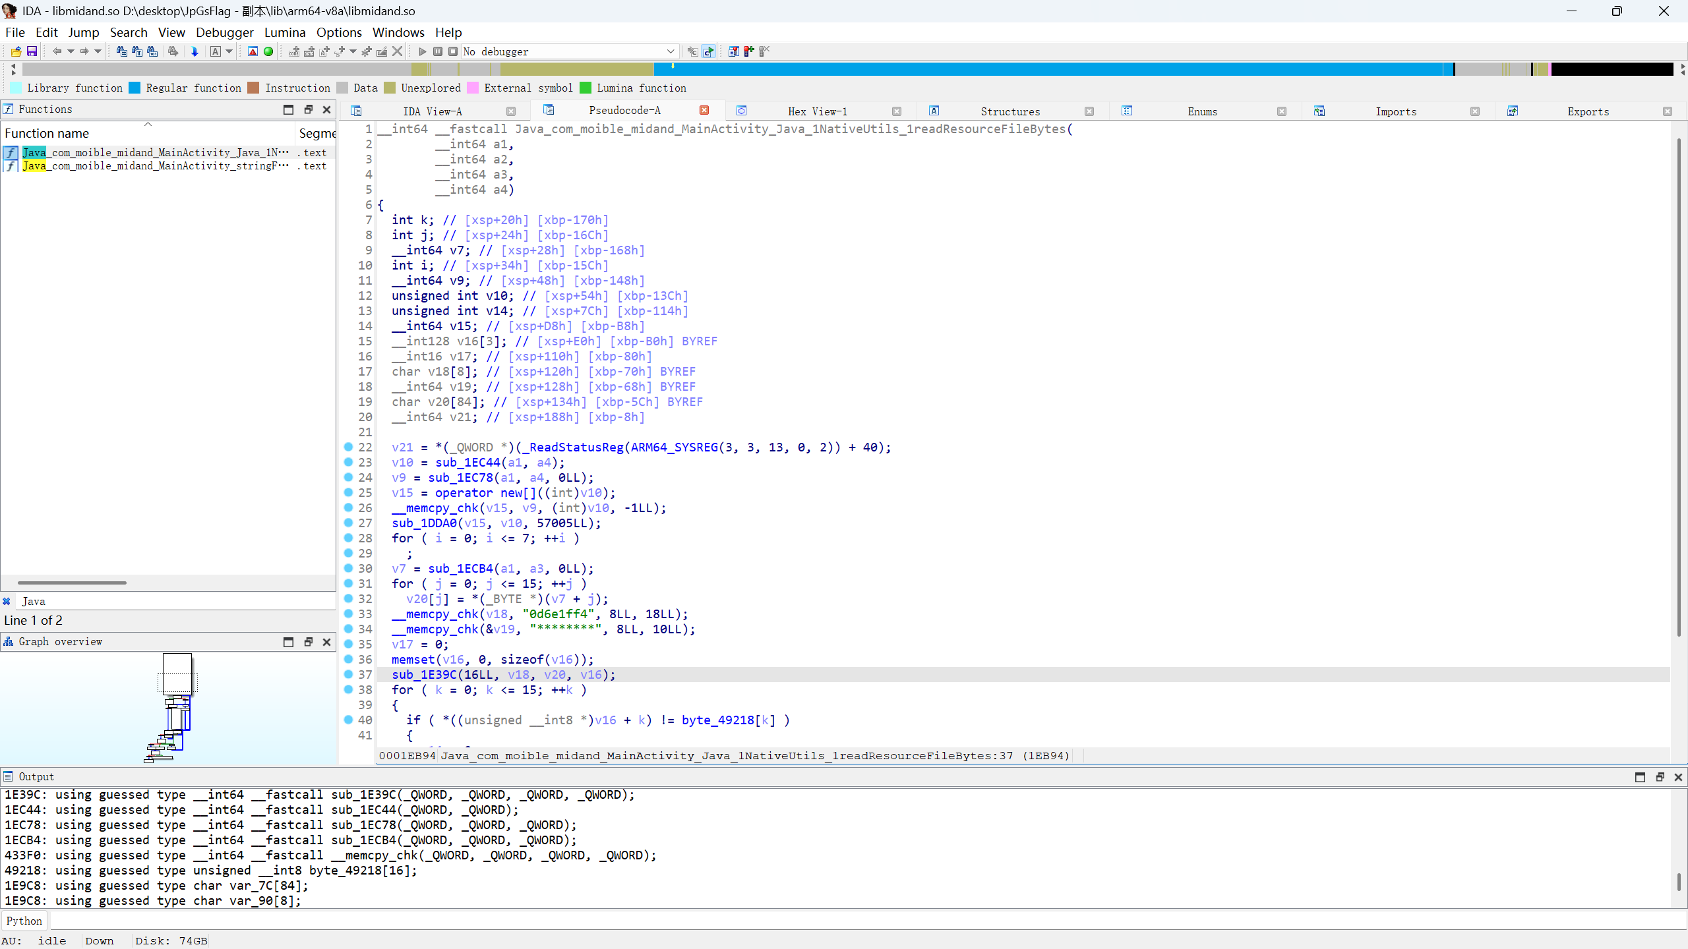Viewport: 1688px width, 949px height.
Task: Open the Debugger menu
Action: click(224, 32)
